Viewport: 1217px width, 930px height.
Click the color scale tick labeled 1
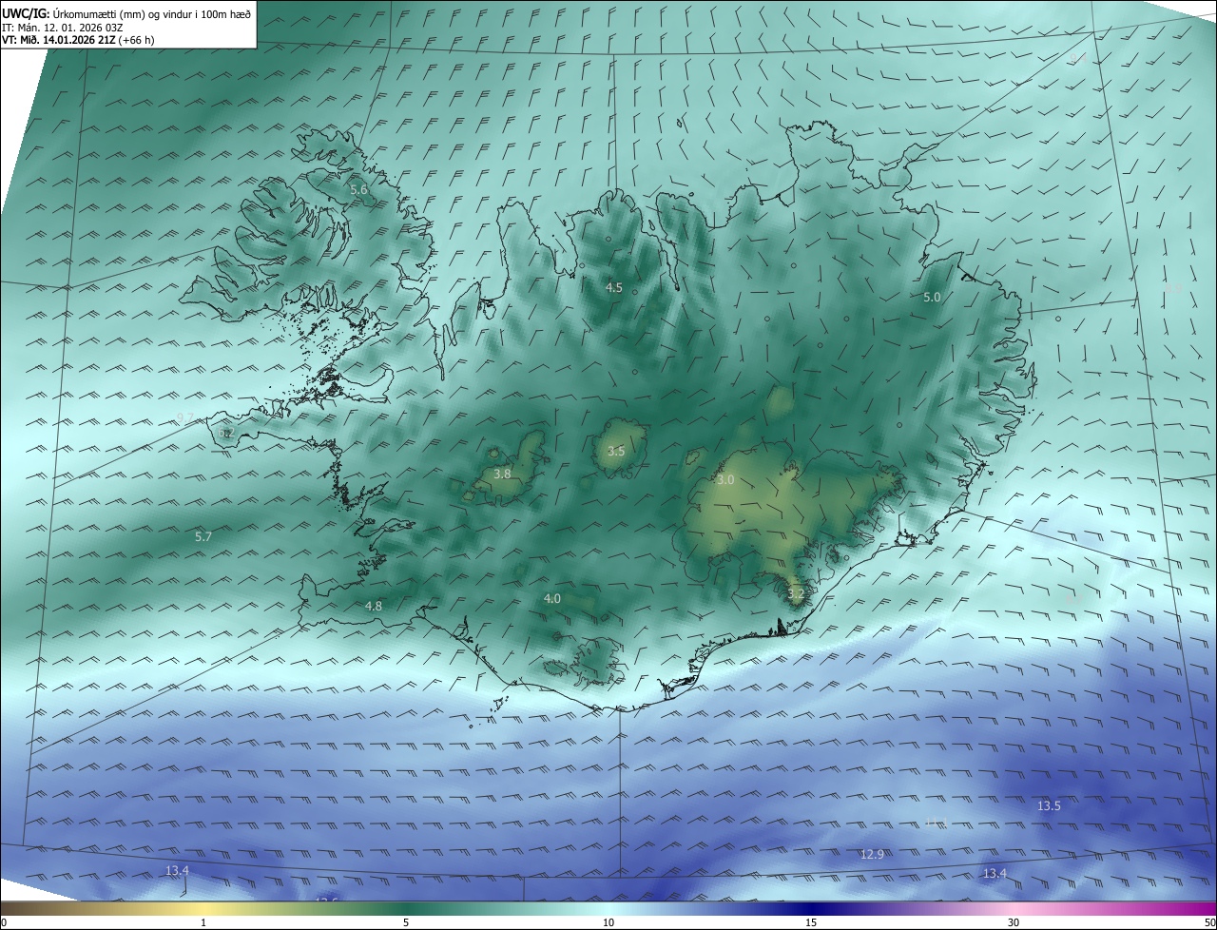click(x=203, y=922)
